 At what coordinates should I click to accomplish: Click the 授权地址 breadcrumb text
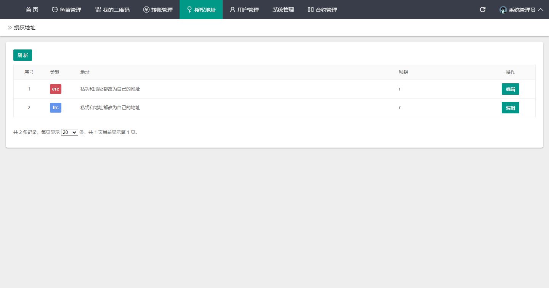(x=25, y=27)
